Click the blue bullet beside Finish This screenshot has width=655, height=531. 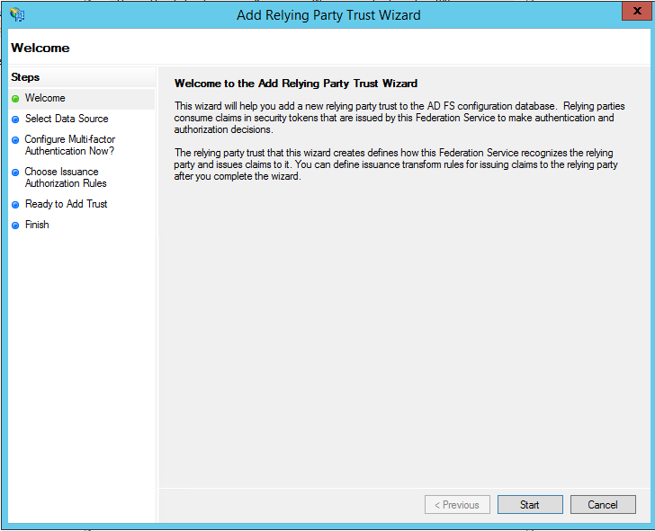(15, 226)
